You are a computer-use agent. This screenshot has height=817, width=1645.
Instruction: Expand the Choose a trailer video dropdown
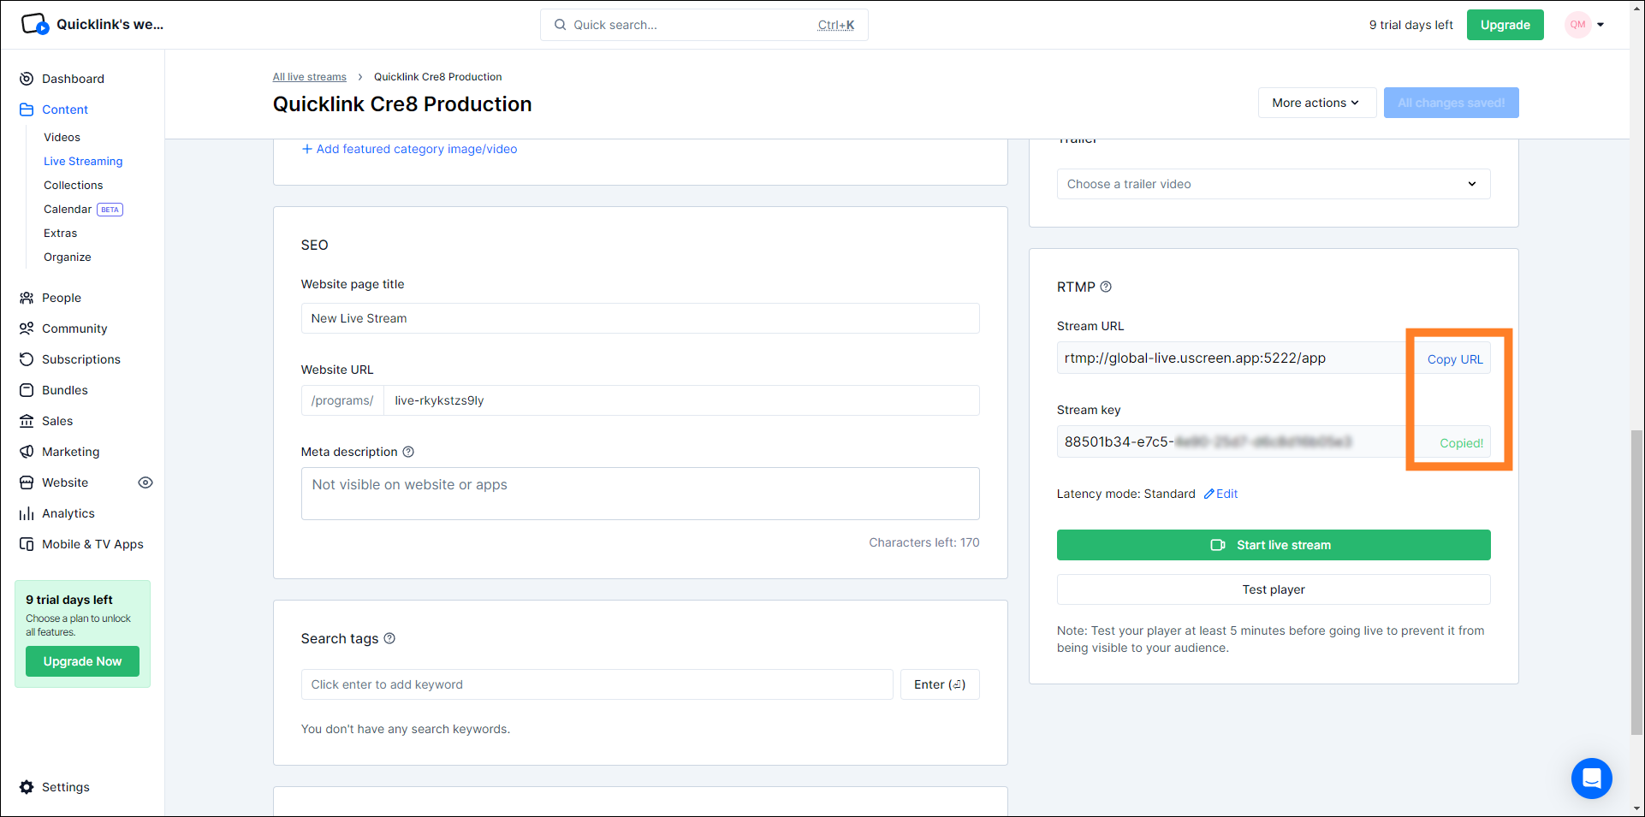coord(1274,184)
